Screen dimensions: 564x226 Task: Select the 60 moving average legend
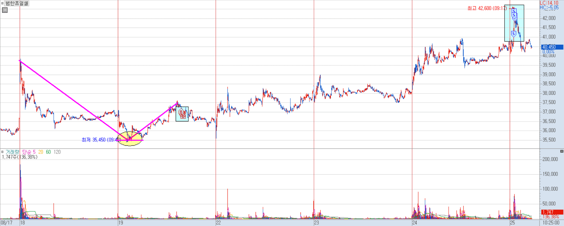point(48,152)
